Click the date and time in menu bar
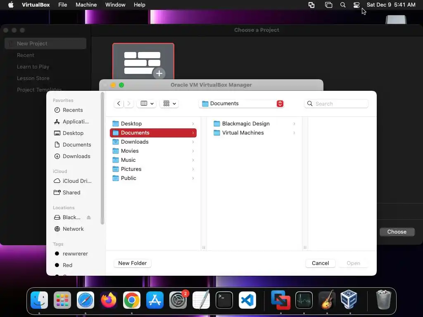The height and width of the screenshot is (317, 423). coord(391,5)
